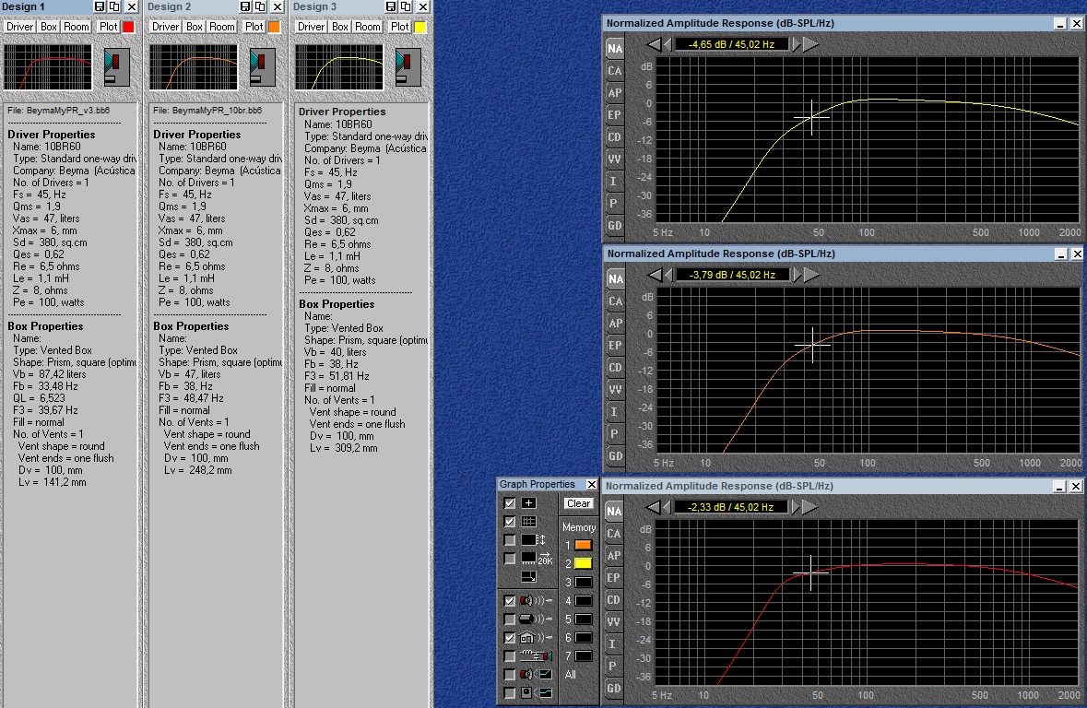Screen dimensions: 1087x708
Task: Jump cursor far right in orange graph window
Action: pyautogui.click(x=810, y=276)
